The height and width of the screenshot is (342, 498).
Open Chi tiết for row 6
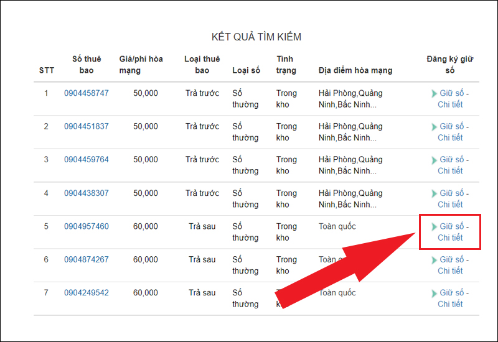click(x=450, y=271)
